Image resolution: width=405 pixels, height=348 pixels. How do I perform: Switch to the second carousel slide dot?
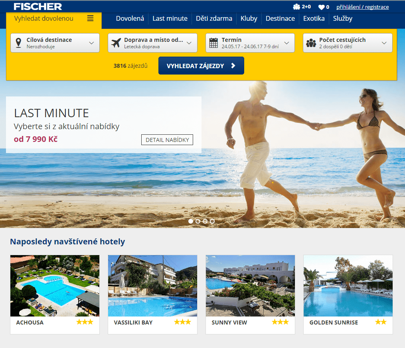198,221
